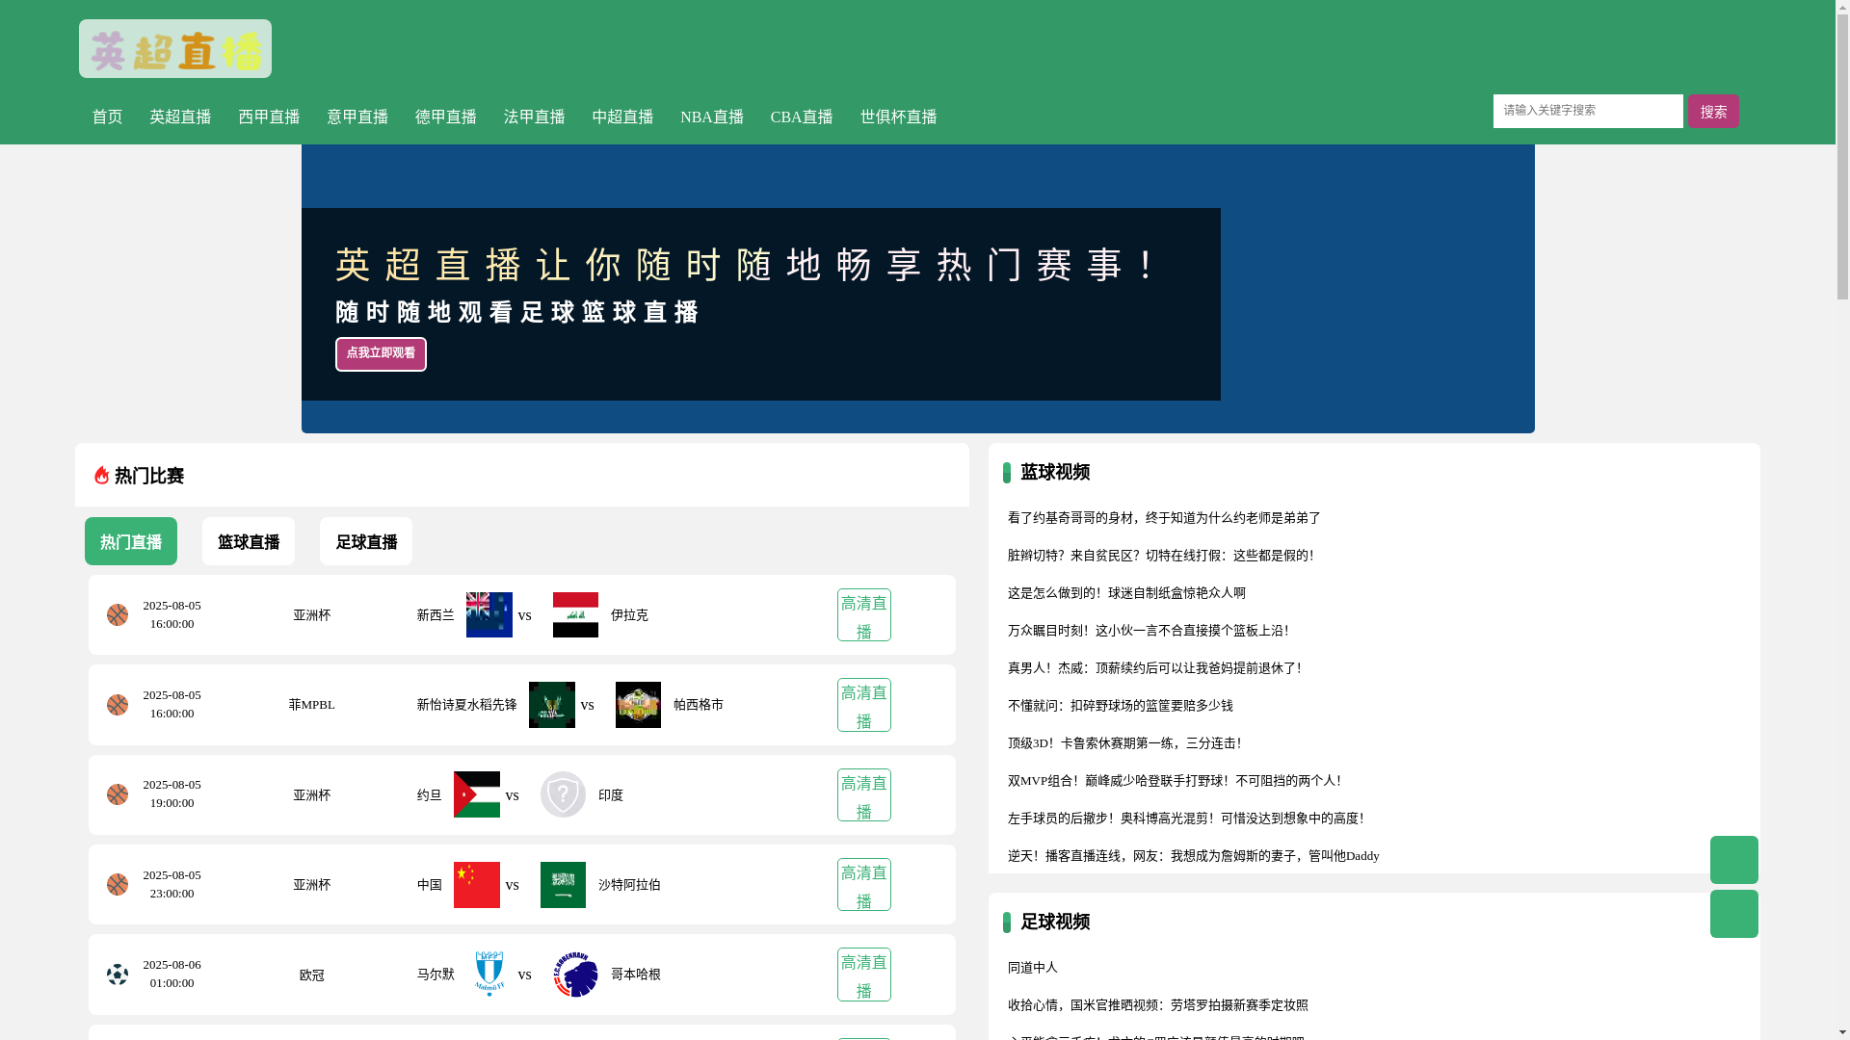The image size is (1850, 1040).
Task: Select NBA直播 in the navigation bar
Action: (x=712, y=117)
